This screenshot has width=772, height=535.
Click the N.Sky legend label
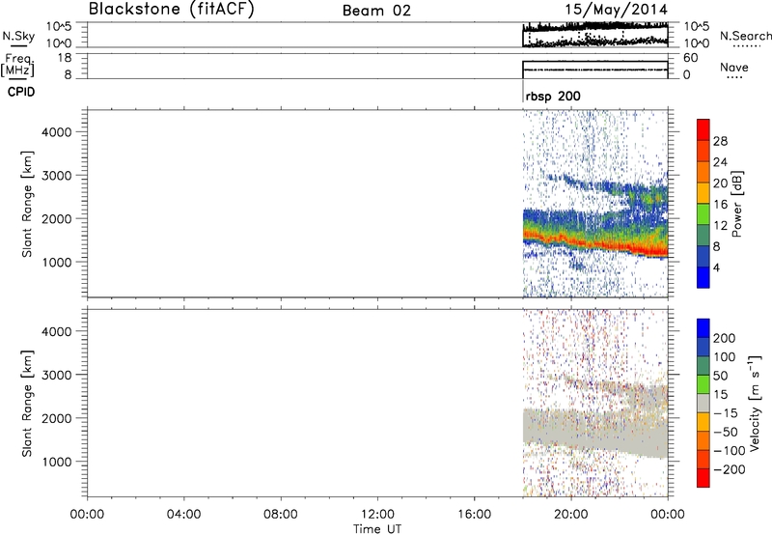pos(18,36)
